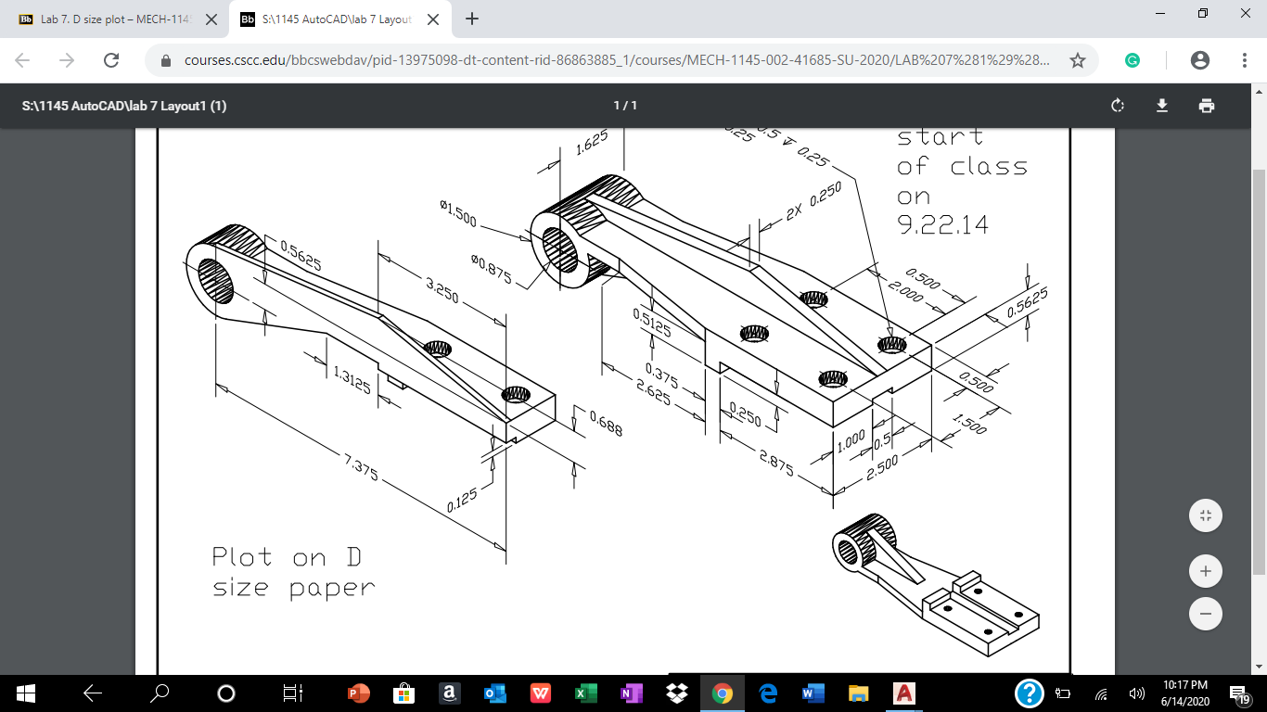The height and width of the screenshot is (712, 1267).
Task: Print the PDF document
Action: pyautogui.click(x=1207, y=106)
